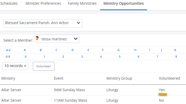Filter list by letter K

pos(175,50)
